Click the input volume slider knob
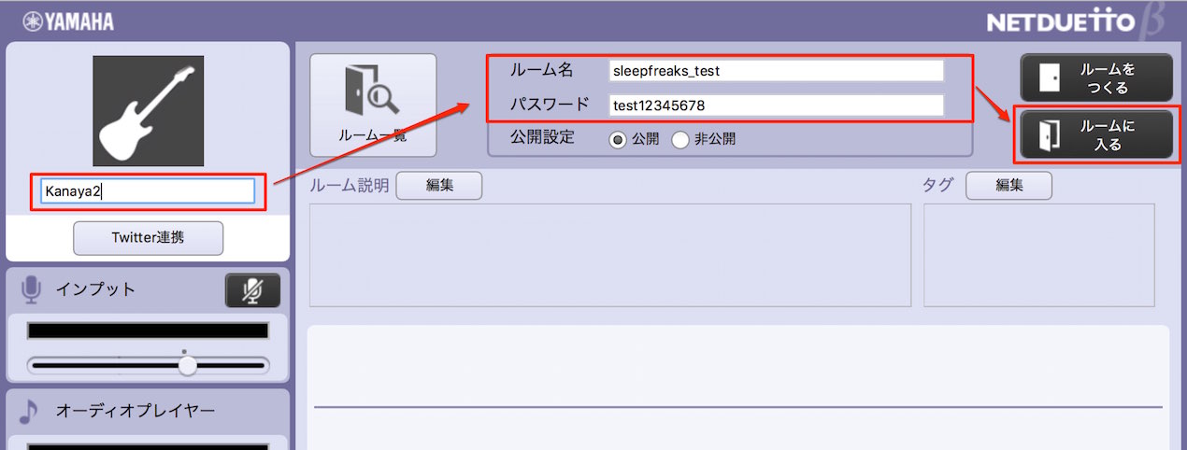This screenshot has height=450, width=1187. click(x=188, y=365)
